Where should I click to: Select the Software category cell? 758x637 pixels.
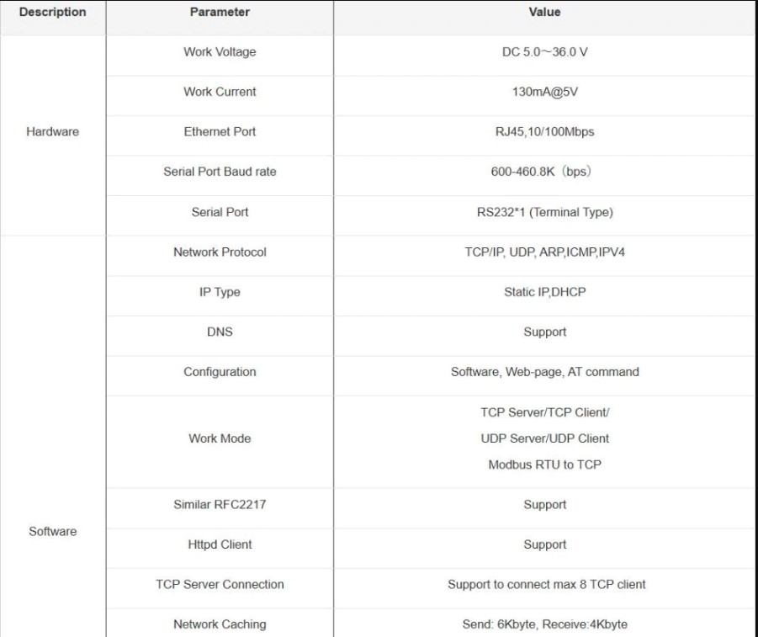(52, 531)
